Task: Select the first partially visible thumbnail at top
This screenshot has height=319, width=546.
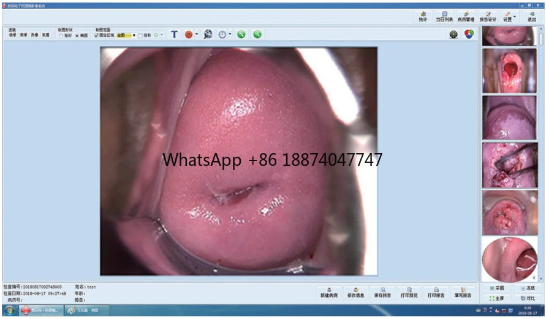Action: 509,36
